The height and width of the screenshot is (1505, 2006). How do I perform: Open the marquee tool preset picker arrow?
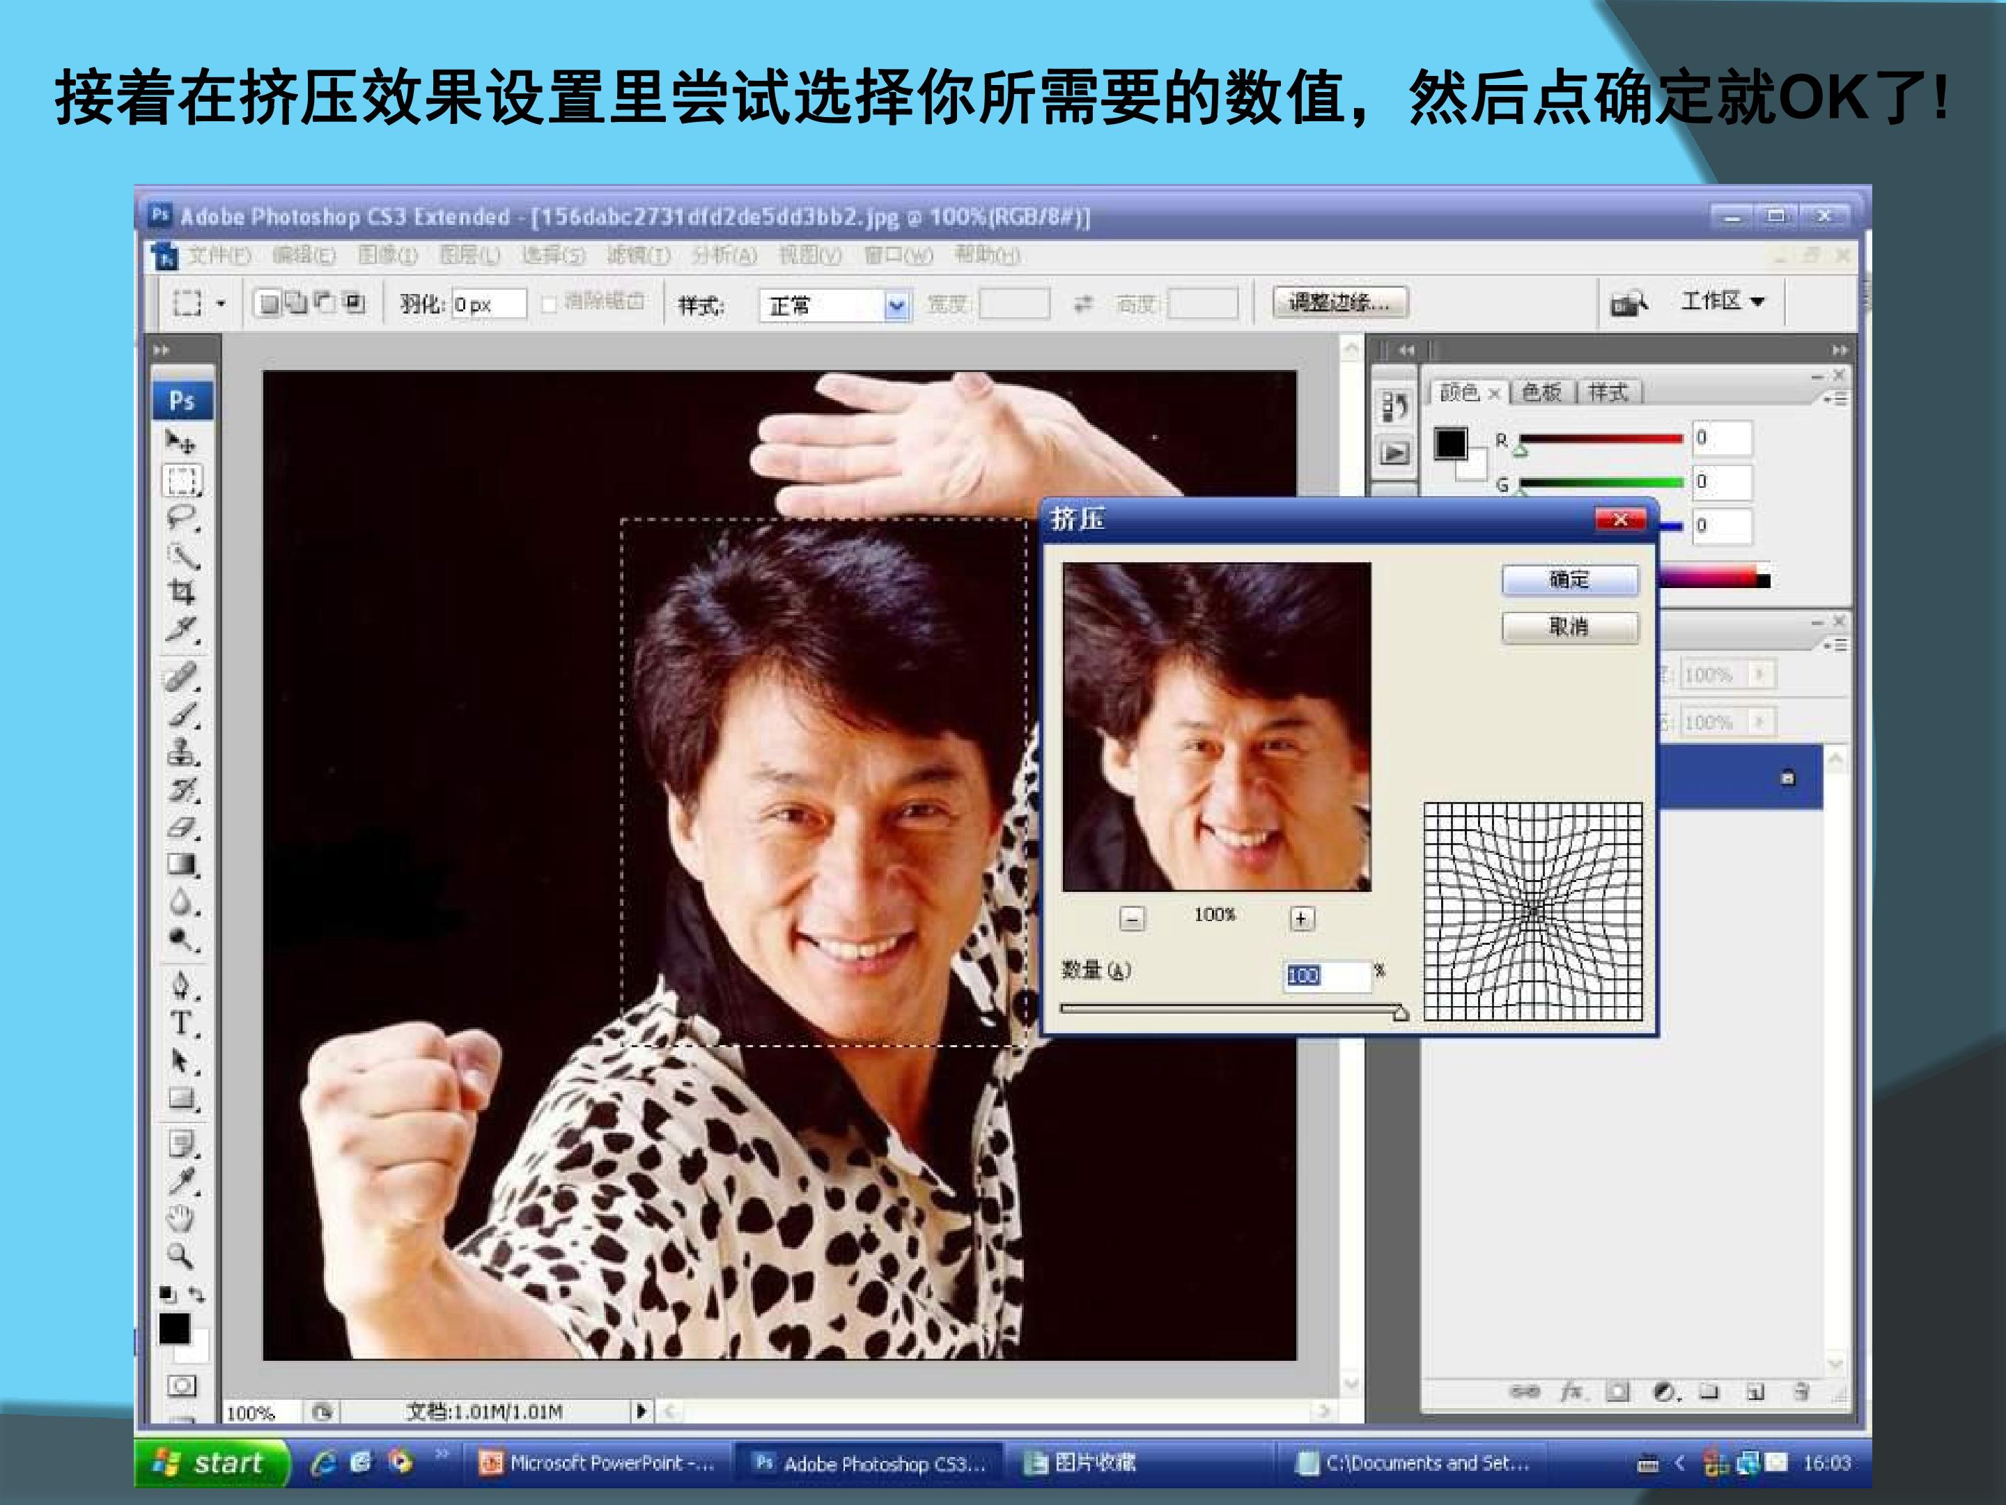tap(220, 304)
